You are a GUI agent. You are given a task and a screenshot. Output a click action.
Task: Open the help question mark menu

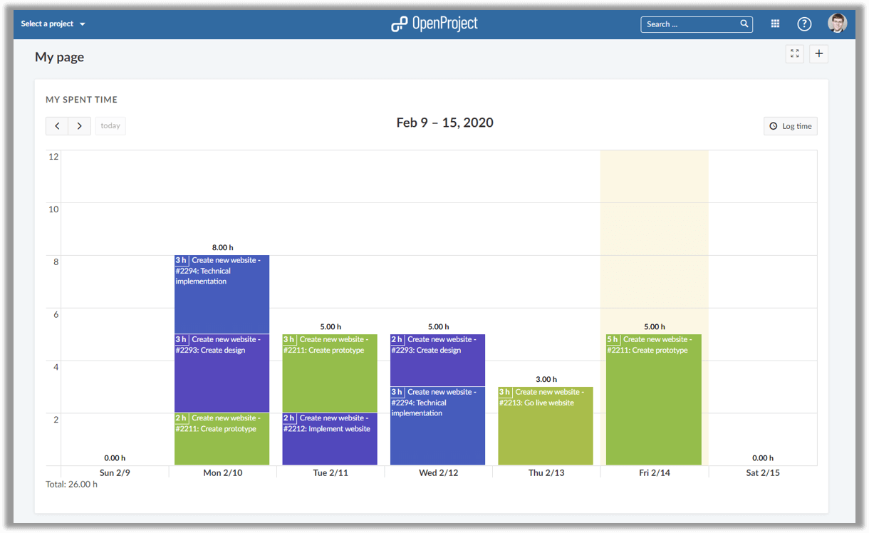tap(804, 24)
